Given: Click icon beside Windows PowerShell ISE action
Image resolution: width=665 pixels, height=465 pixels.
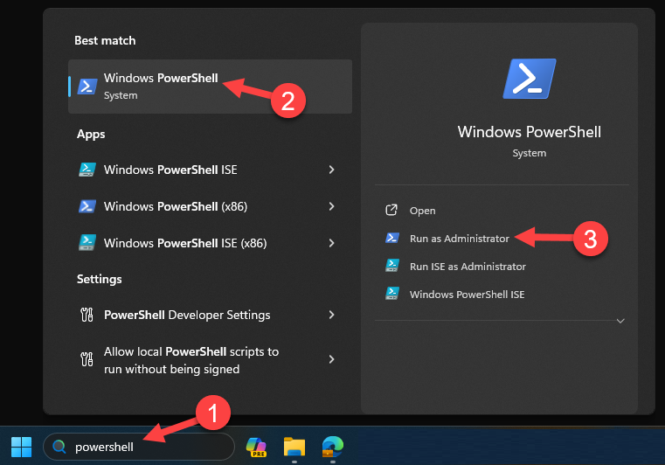Looking at the screenshot, I should tap(391, 294).
